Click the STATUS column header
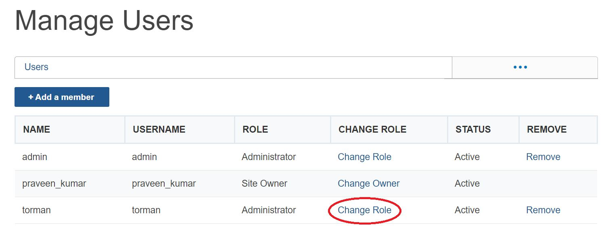This screenshot has width=606, height=231. pyautogui.click(x=473, y=129)
